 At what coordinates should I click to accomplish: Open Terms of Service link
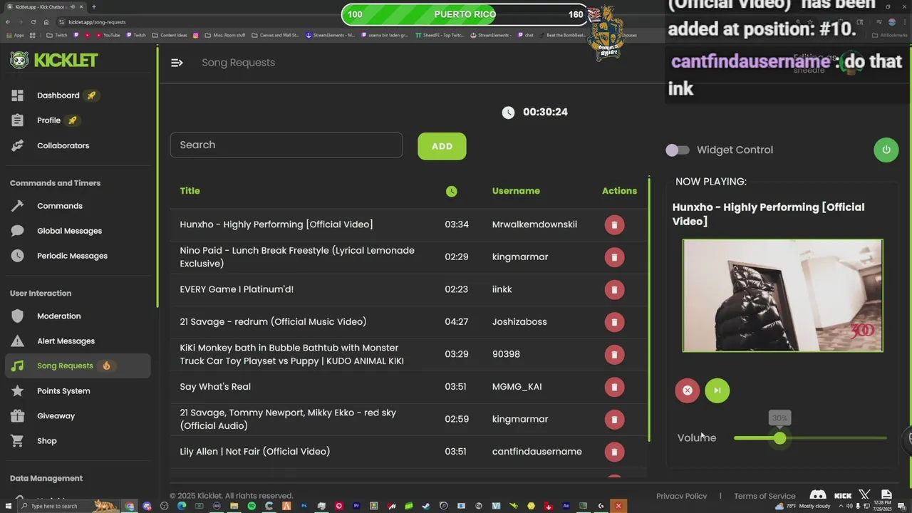[x=765, y=496]
